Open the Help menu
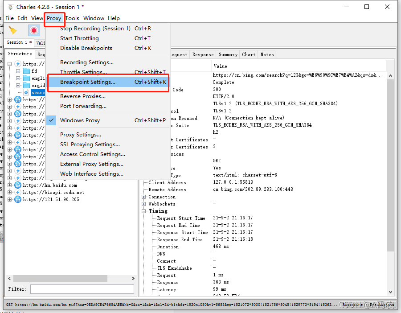 tap(114, 18)
